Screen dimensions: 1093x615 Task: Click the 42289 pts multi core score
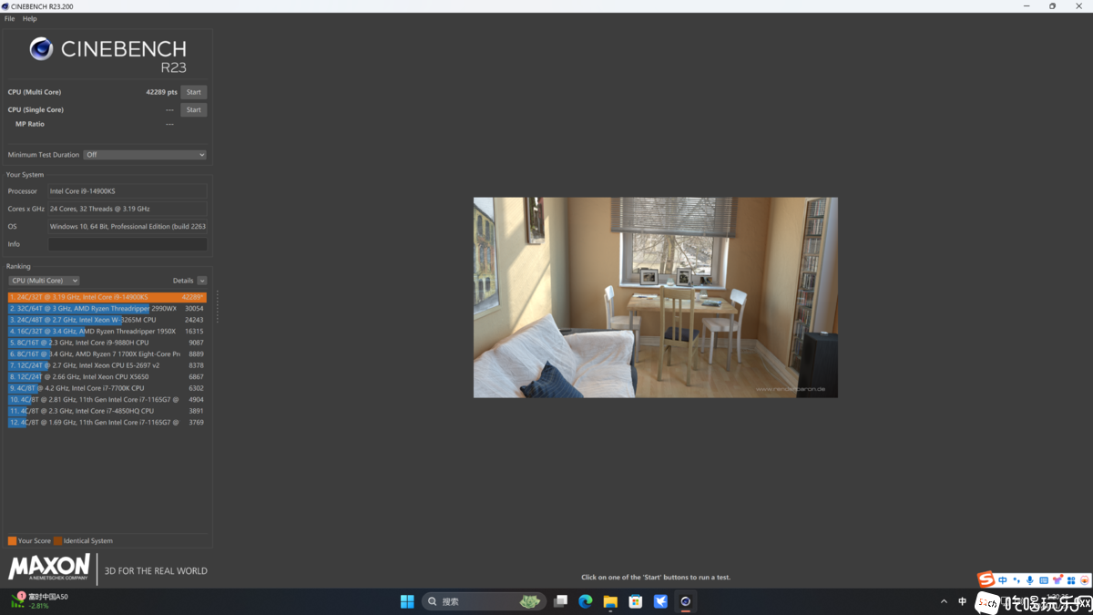tap(161, 92)
